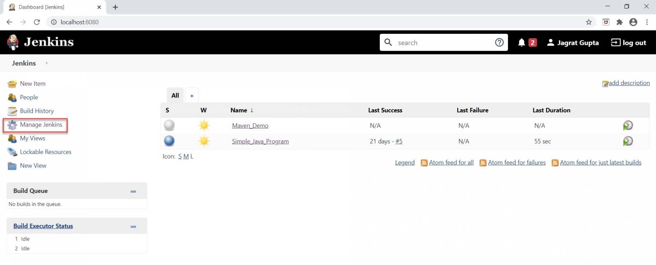Viewport: 656px width, 265px height.
Task: Bookmark this page with the star icon
Action: pyautogui.click(x=589, y=22)
